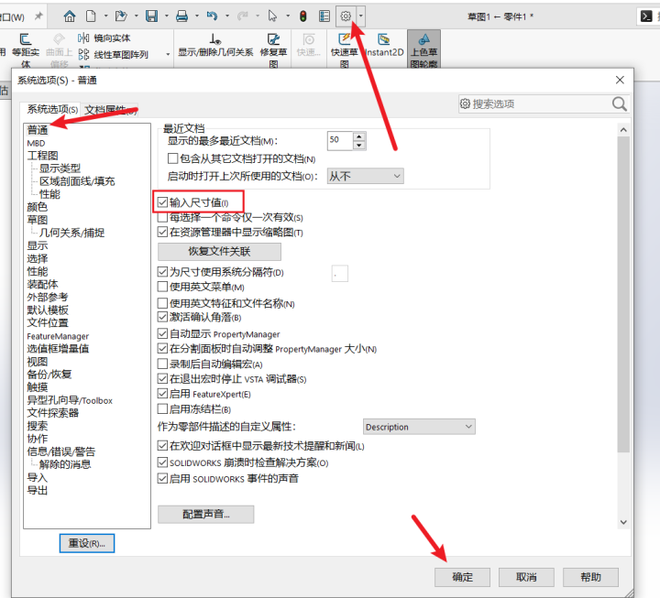Select 文件位置 in the options tree
The image size is (660, 598).
(x=48, y=323)
